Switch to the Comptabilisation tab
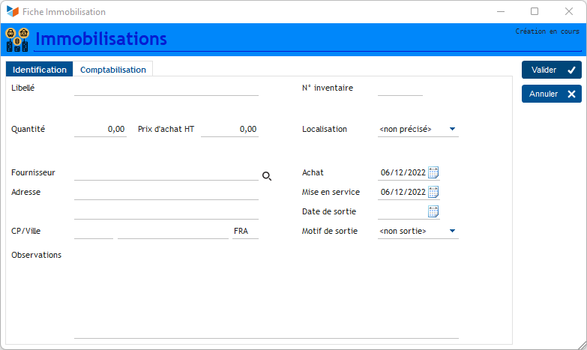The image size is (587, 350). 113,70
